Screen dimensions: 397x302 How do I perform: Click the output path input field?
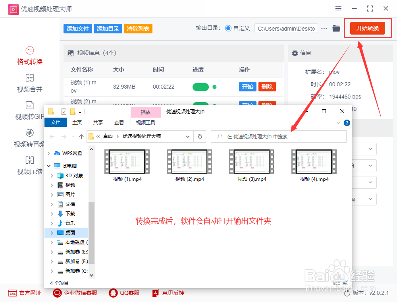pos(286,29)
